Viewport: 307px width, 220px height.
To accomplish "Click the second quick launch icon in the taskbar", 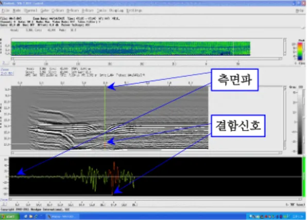I will click(31, 216).
